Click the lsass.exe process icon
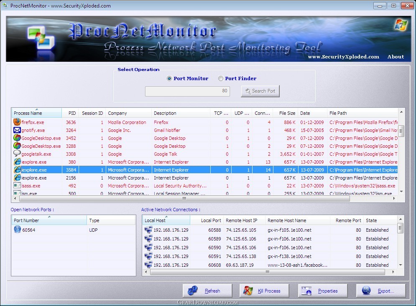This screenshot has height=306, width=416. (17, 185)
